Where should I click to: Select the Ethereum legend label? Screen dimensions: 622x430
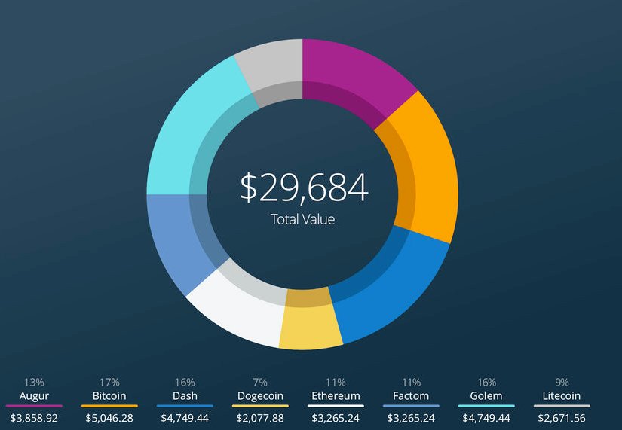[x=336, y=395]
